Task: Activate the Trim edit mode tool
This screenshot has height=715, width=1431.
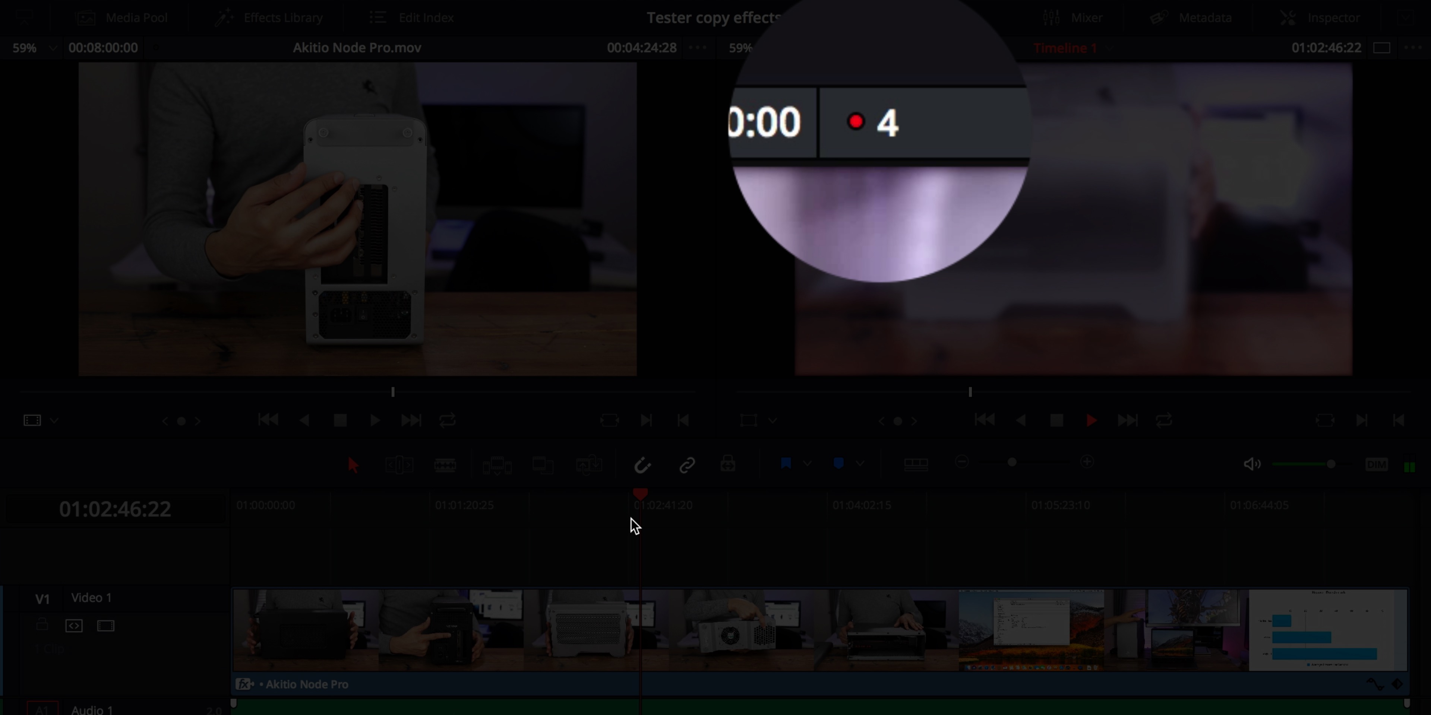Action: [x=399, y=465]
